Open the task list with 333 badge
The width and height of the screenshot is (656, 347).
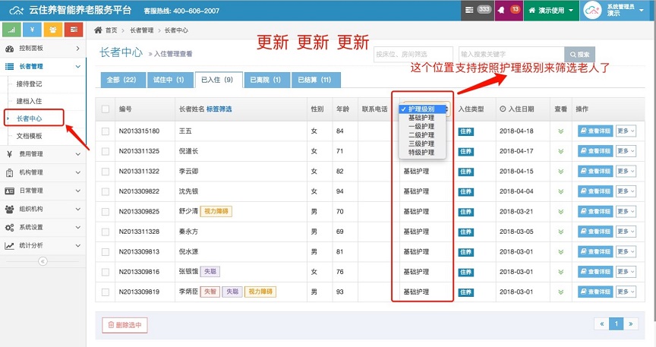[478, 9]
